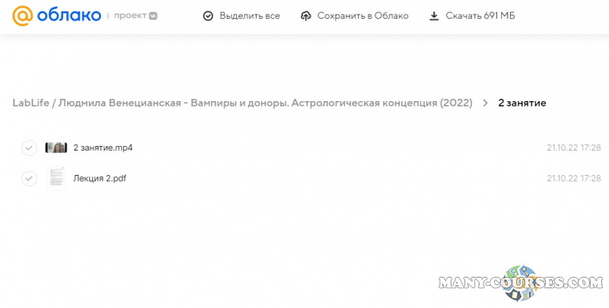Open the file name Лекция 2.pdf
The height and width of the screenshot is (308, 609).
click(x=99, y=178)
